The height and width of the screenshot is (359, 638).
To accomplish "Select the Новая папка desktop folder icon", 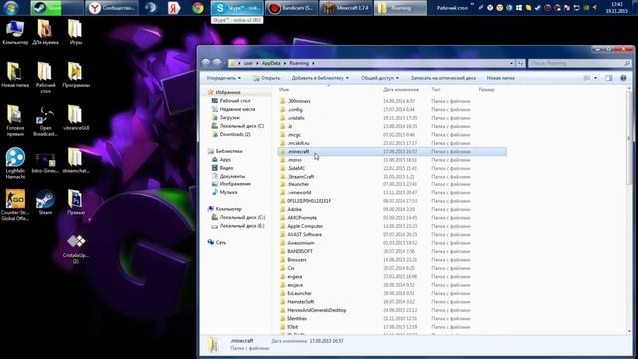I will (x=15, y=75).
